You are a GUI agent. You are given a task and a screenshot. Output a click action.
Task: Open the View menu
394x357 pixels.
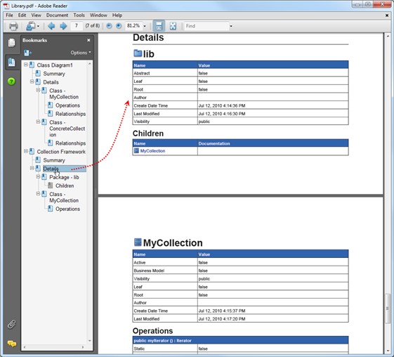tap(37, 15)
